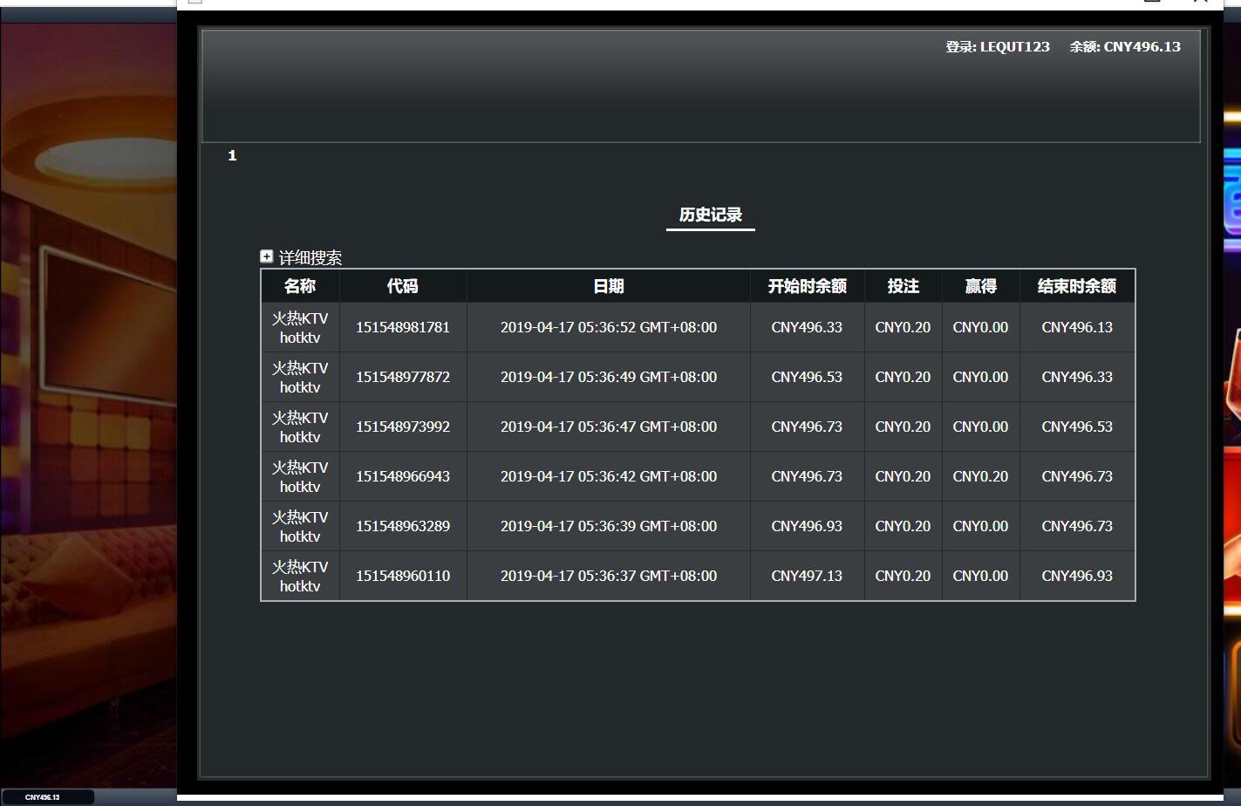Select the date 2019-04-17 05:36:37 GMT+08:00
The image size is (1241, 806).
(609, 576)
